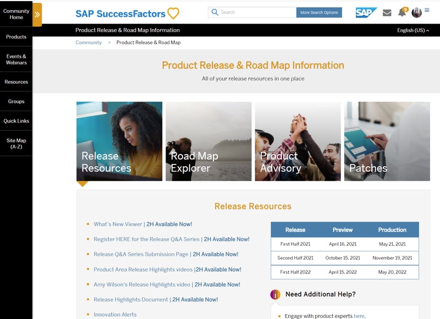Go to Community Home in sidebar

click(16, 14)
